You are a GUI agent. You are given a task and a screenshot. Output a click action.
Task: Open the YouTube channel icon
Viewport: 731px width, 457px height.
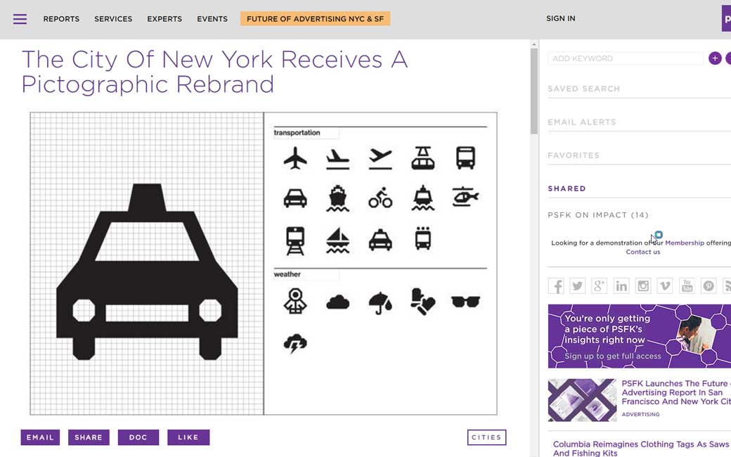(687, 285)
